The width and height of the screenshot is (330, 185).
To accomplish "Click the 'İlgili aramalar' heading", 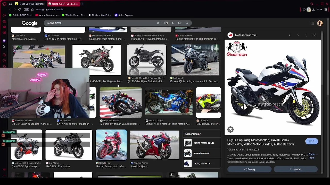I will [x=193, y=134].
